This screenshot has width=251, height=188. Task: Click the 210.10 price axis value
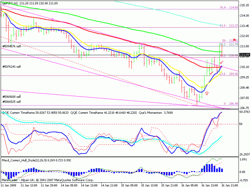245,67
